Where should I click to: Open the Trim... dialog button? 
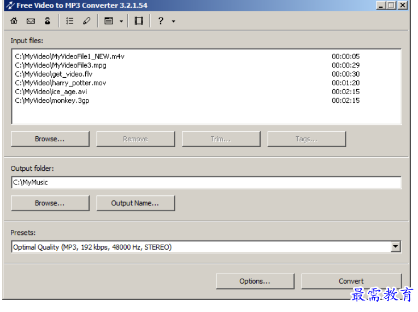pyautogui.click(x=221, y=139)
